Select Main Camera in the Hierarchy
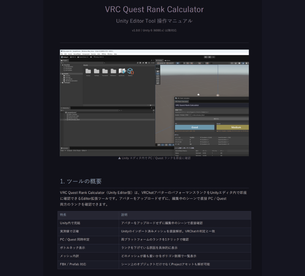Screen dimensions: 305x276 72,114
